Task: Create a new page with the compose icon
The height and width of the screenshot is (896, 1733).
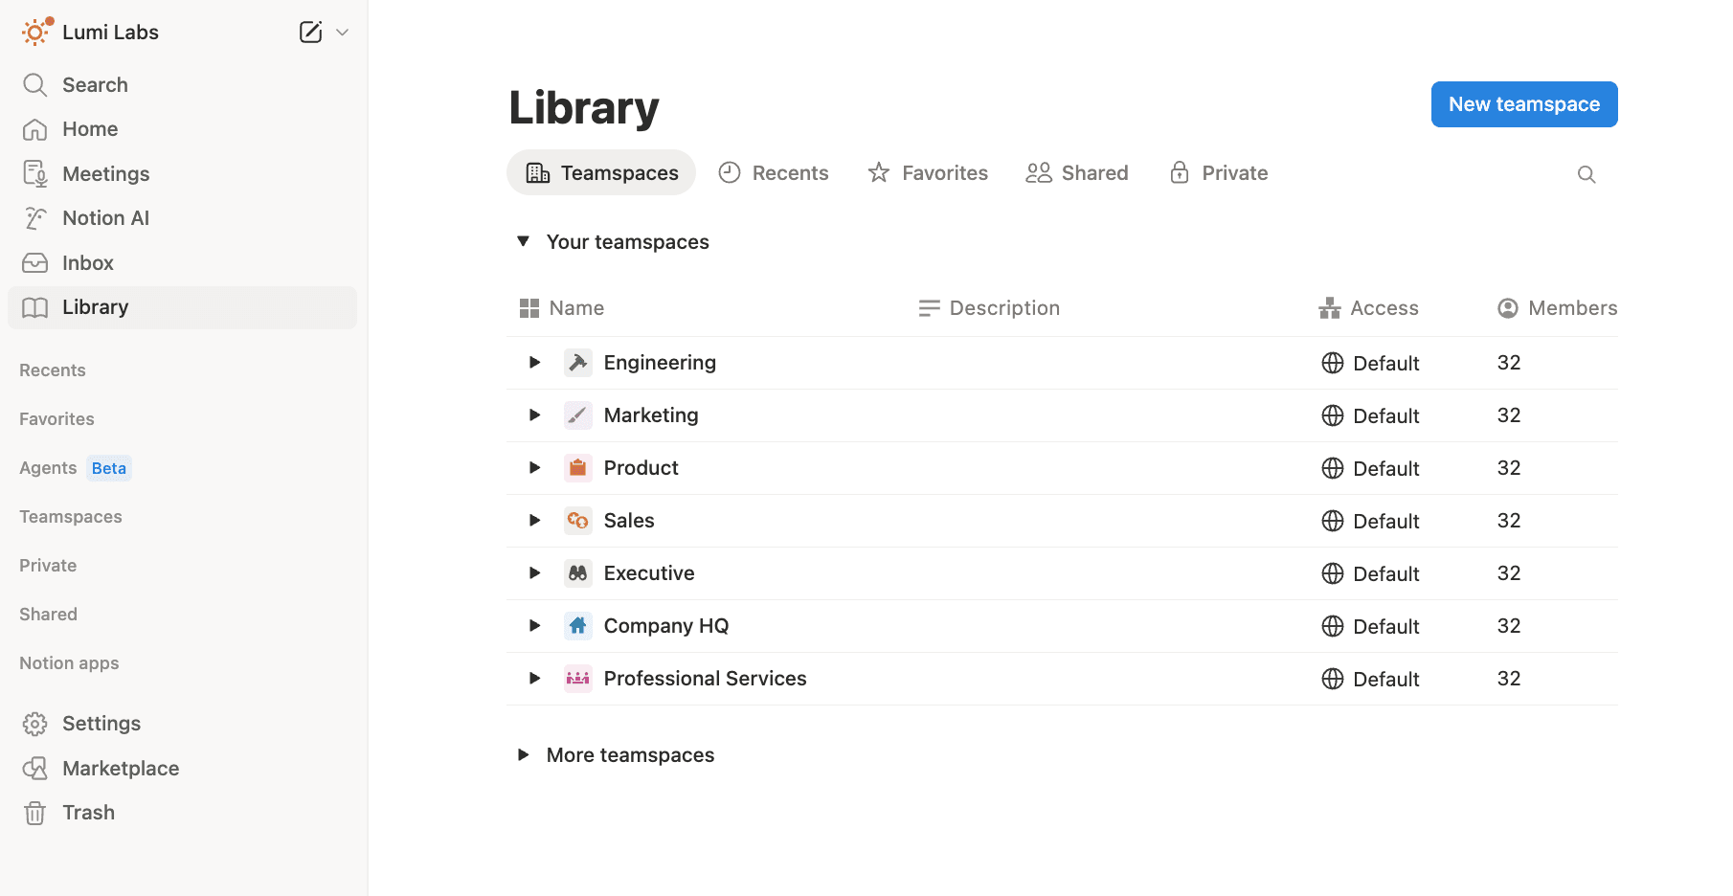Action: 310,32
